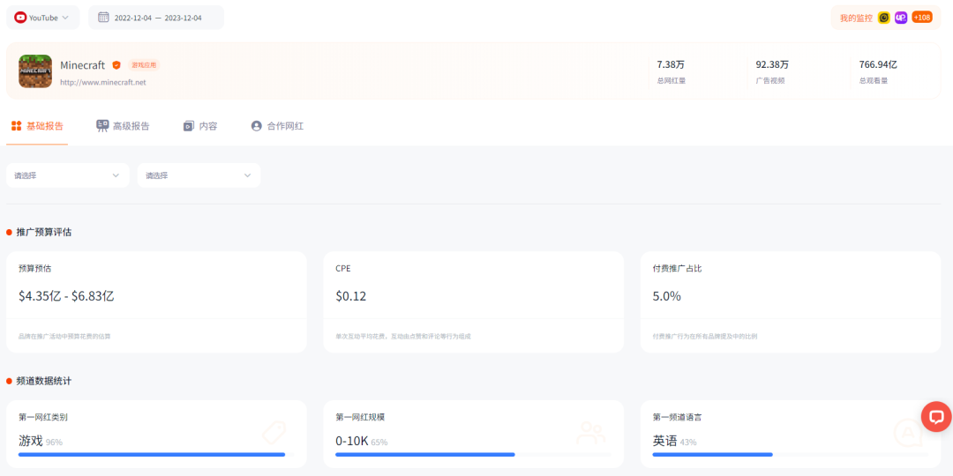Switch to the 高级报告 tab
This screenshot has width=953, height=476.
pos(123,126)
